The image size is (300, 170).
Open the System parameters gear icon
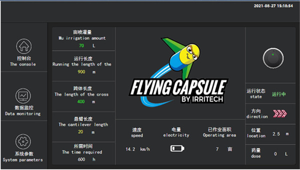click(22, 142)
